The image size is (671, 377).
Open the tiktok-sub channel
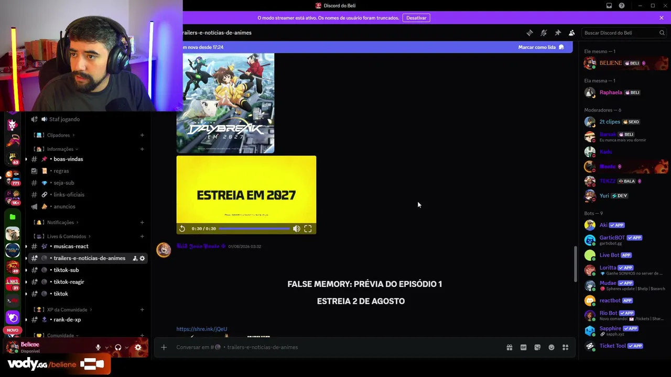(87, 270)
